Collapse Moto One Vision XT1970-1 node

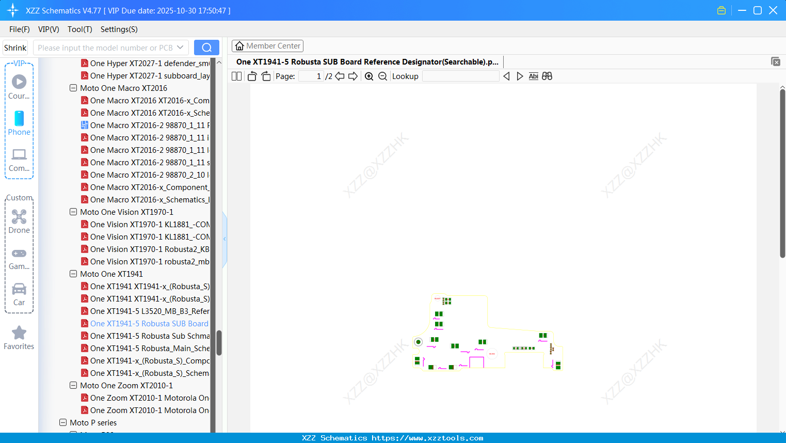coord(73,212)
